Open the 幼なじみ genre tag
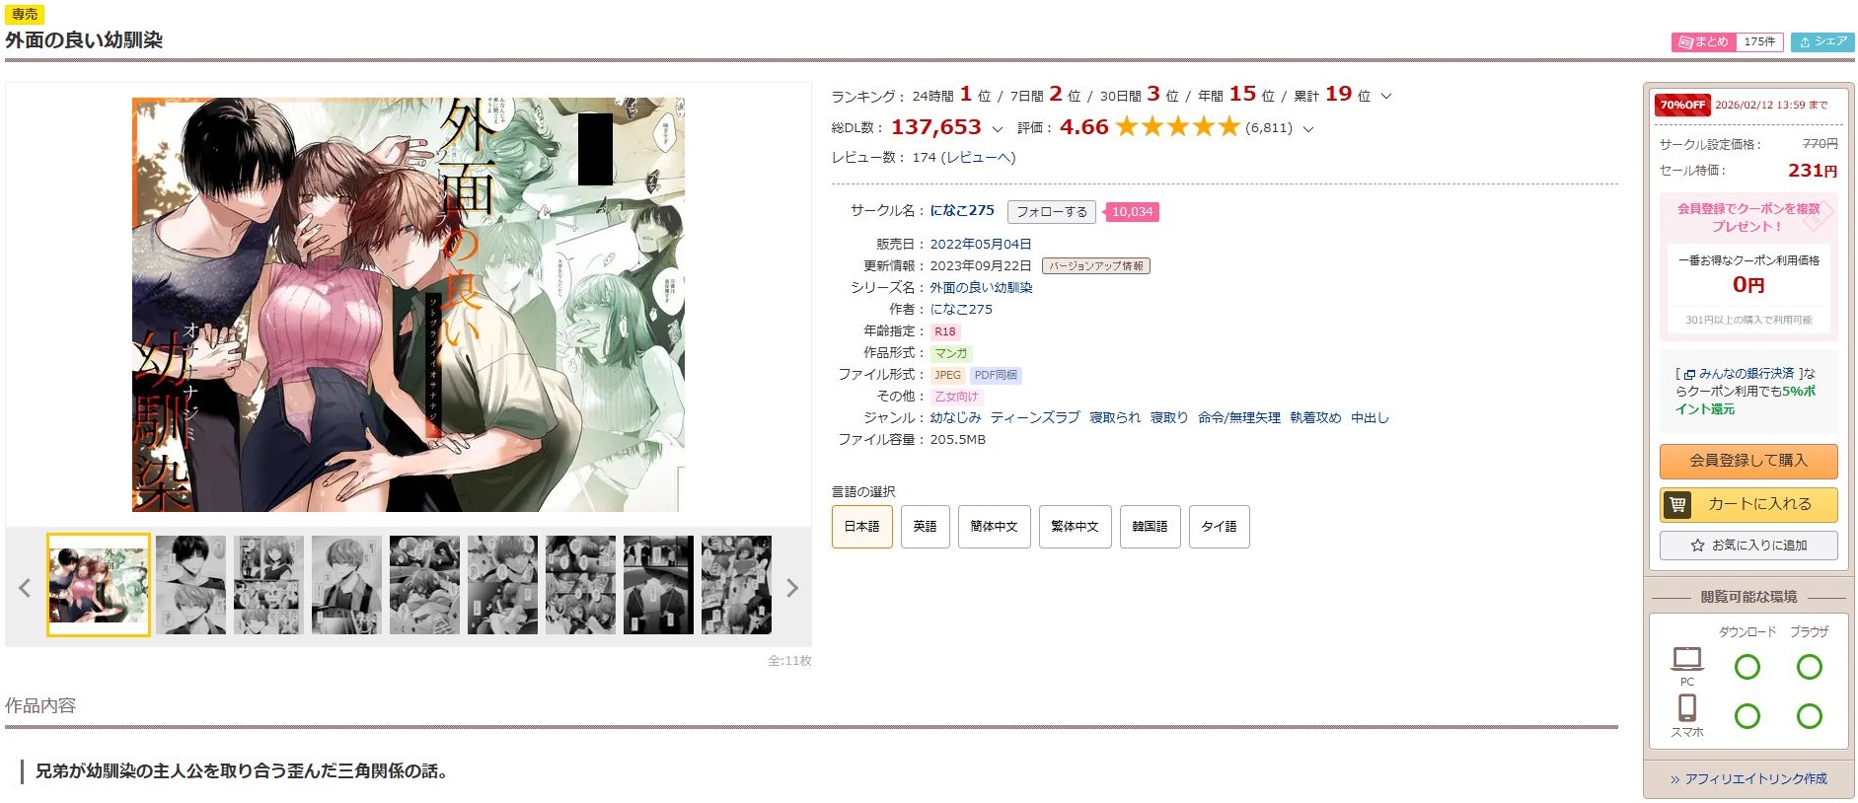Image resolution: width=1858 pixels, height=803 pixels. (955, 417)
